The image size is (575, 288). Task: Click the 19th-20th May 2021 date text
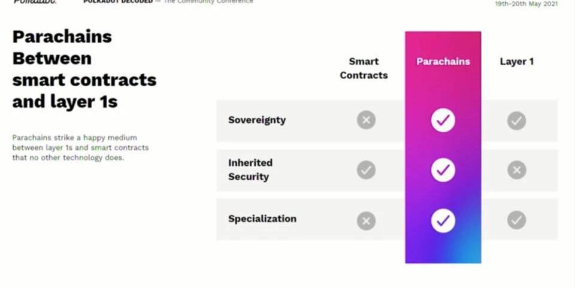click(x=526, y=4)
